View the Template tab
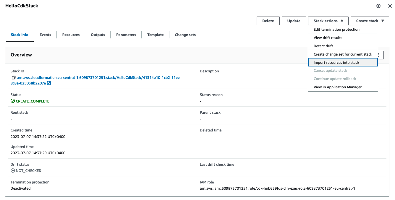Screen dimensions: 395x200 (155, 35)
